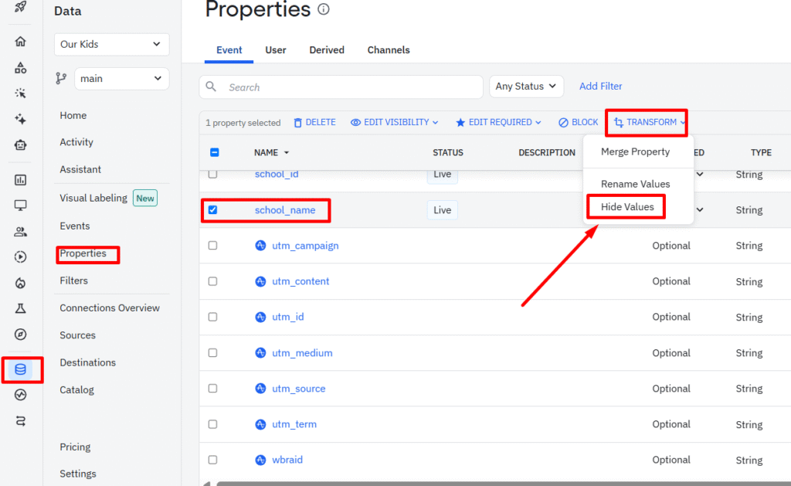Click the Add Filter link
Image resolution: width=791 pixels, height=486 pixels.
(600, 87)
